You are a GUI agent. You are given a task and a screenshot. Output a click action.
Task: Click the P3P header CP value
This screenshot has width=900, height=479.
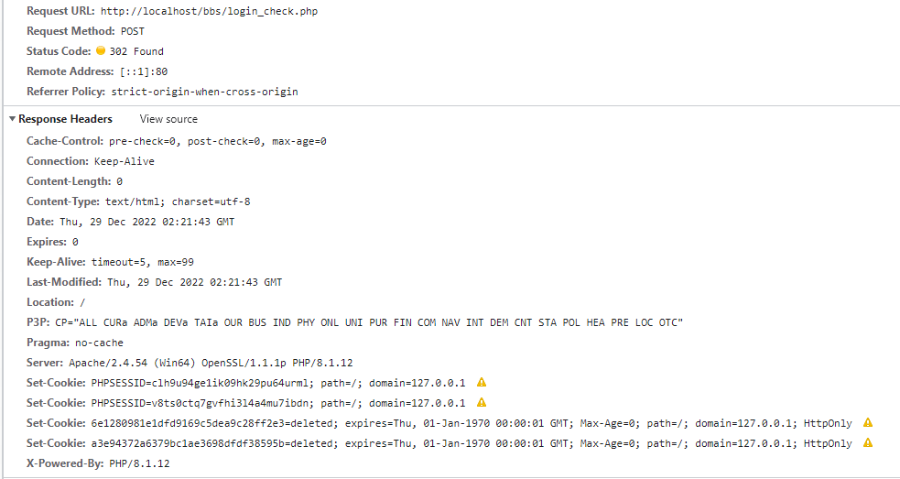click(x=369, y=322)
